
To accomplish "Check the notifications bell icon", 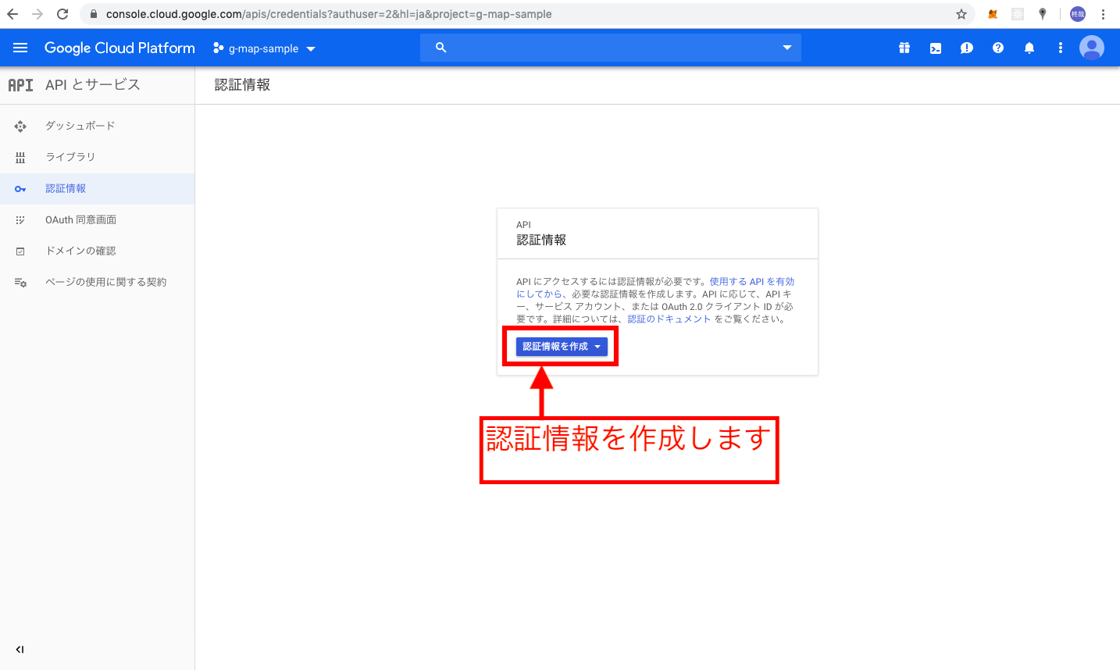I will pyautogui.click(x=1029, y=48).
